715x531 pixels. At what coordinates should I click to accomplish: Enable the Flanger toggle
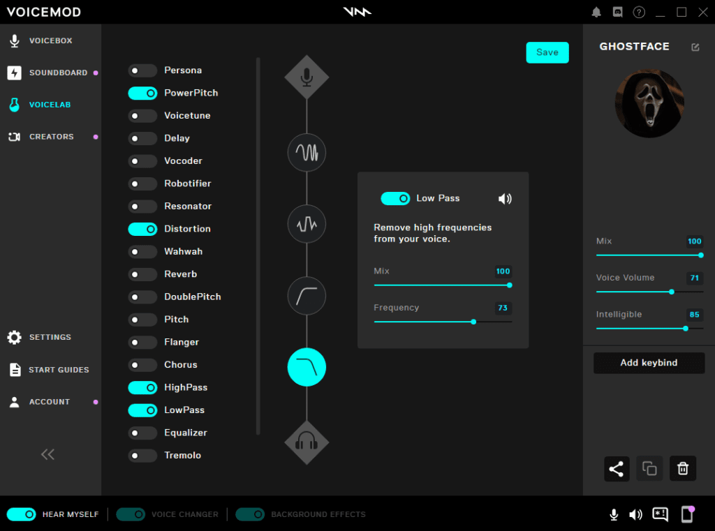pyautogui.click(x=142, y=343)
